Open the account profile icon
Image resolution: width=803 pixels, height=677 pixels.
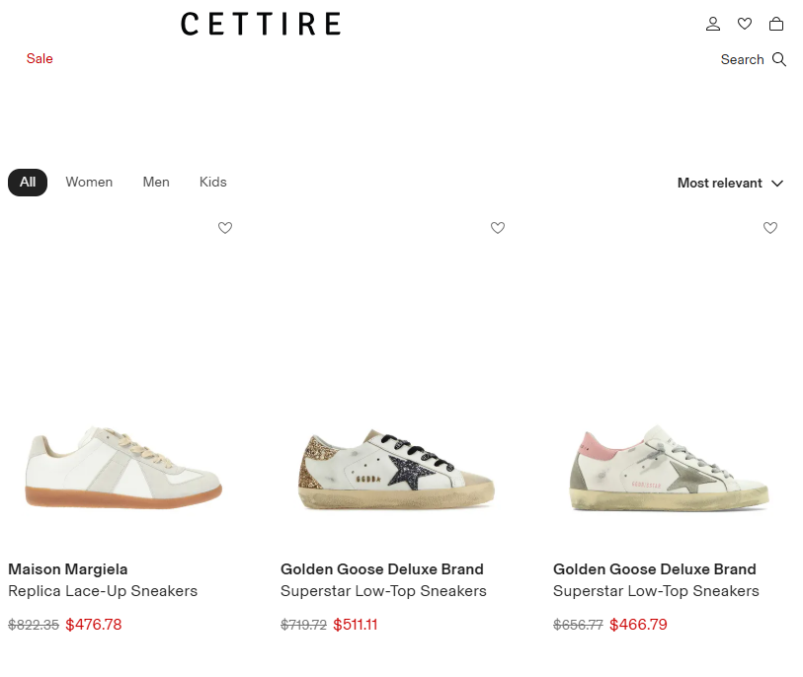713,24
